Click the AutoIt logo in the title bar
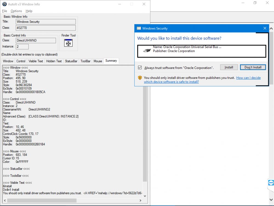 click(x=5, y=4)
